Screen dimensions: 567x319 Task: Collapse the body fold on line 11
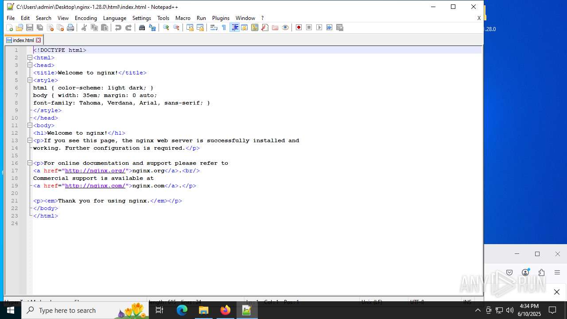point(30,125)
